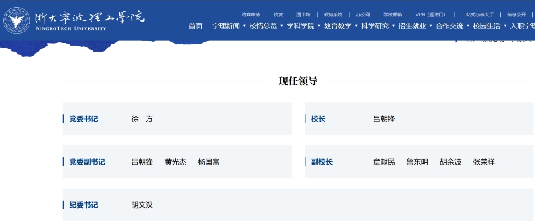Open the 招生就业 menu
Screen dimensions: 535x221
click(x=412, y=26)
